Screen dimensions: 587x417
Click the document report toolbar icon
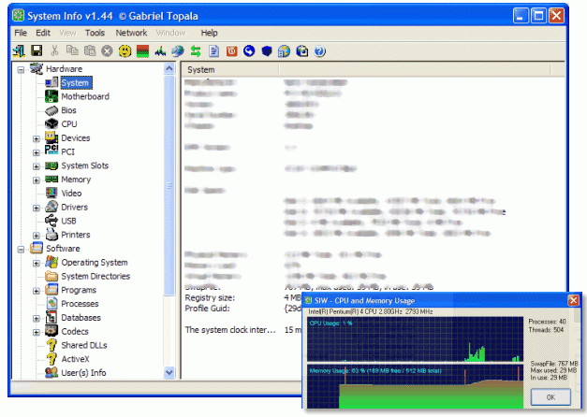(x=213, y=51)
